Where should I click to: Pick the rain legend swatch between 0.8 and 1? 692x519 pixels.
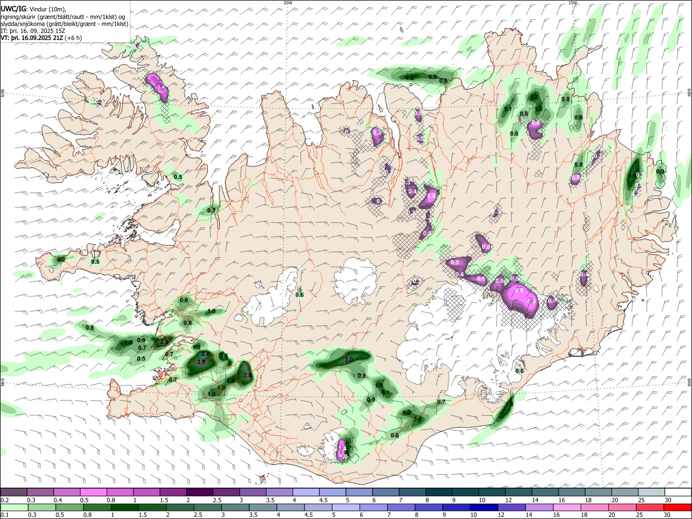(x=97, y=507)
